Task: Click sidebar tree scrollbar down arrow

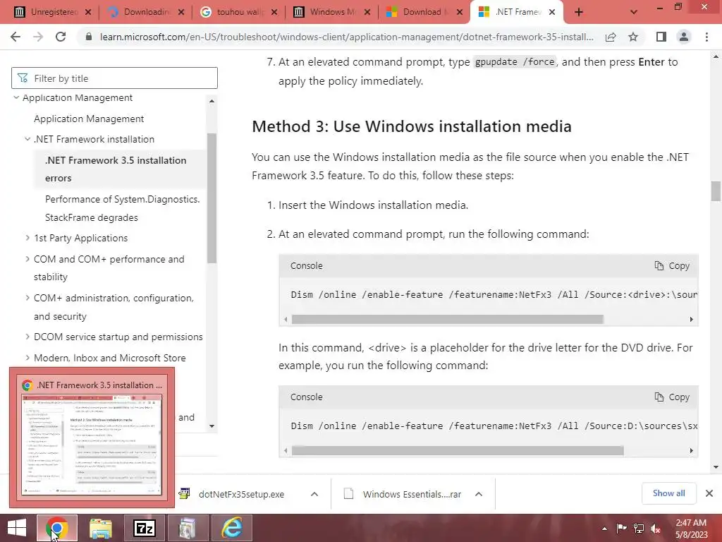Action: [212, 426]
